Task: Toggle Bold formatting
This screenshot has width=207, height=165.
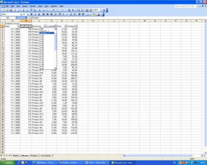Action: [32, 14]
